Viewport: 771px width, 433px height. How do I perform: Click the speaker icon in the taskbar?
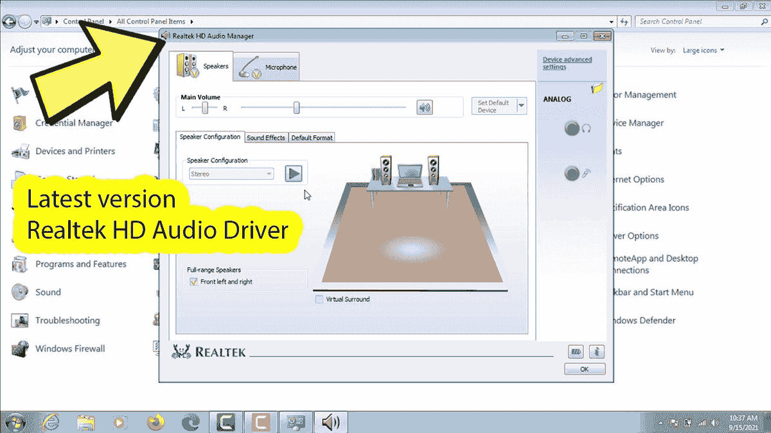(x=330, y=421)
